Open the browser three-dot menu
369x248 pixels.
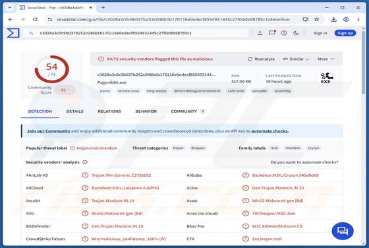(x=358, y=20)
